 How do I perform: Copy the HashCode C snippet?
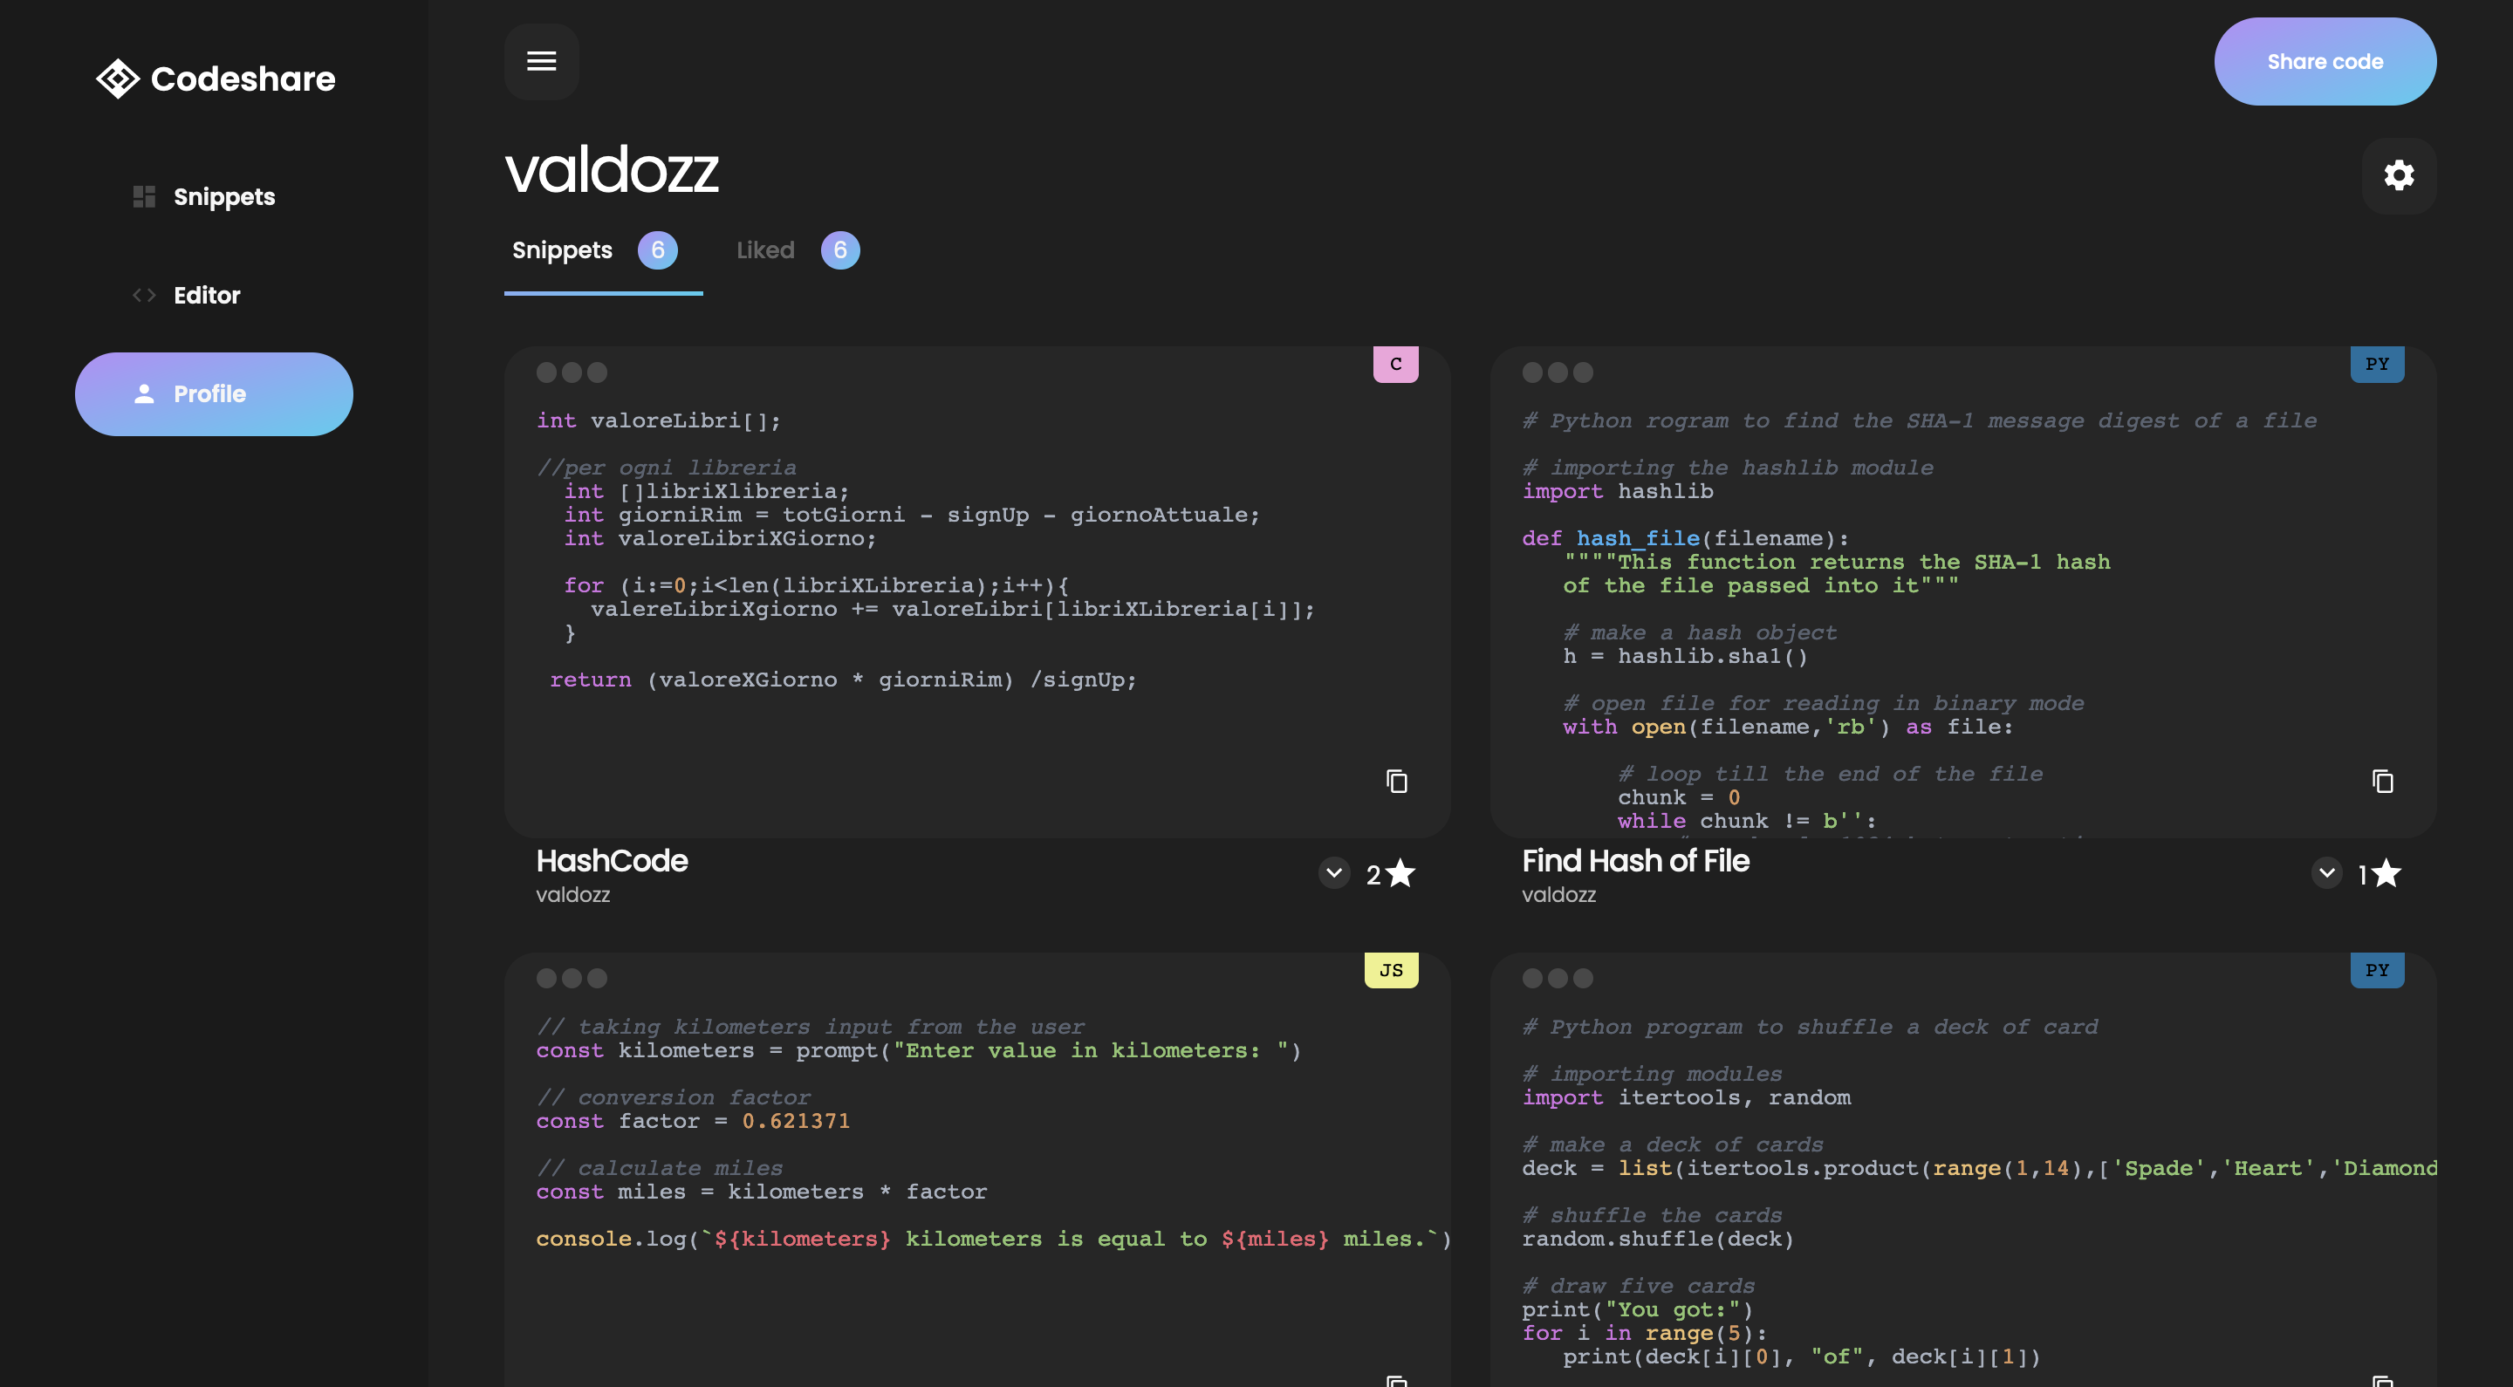(1396, 782)
